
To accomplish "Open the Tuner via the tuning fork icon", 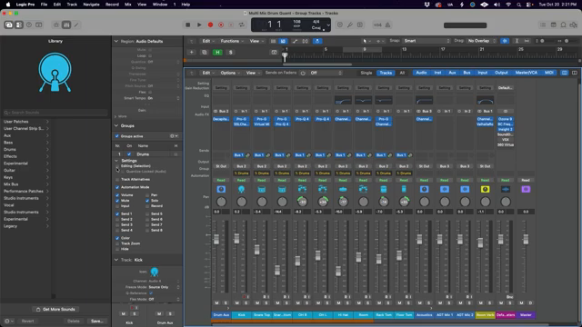I will (350, 25).
